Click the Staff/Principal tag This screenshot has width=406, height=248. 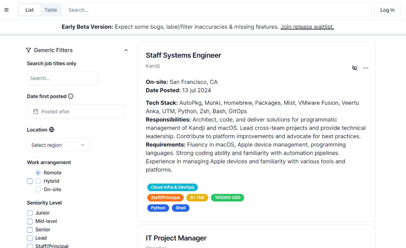pos(165,198)
